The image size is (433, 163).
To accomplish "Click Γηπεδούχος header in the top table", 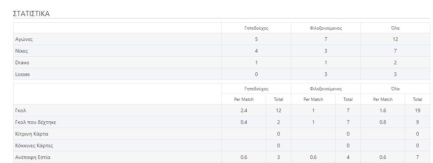I will tap(256, 28).
